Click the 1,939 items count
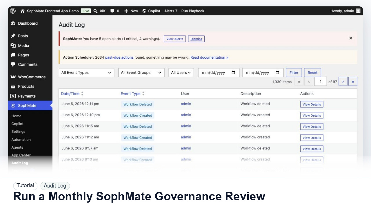 tap(282, 82)
